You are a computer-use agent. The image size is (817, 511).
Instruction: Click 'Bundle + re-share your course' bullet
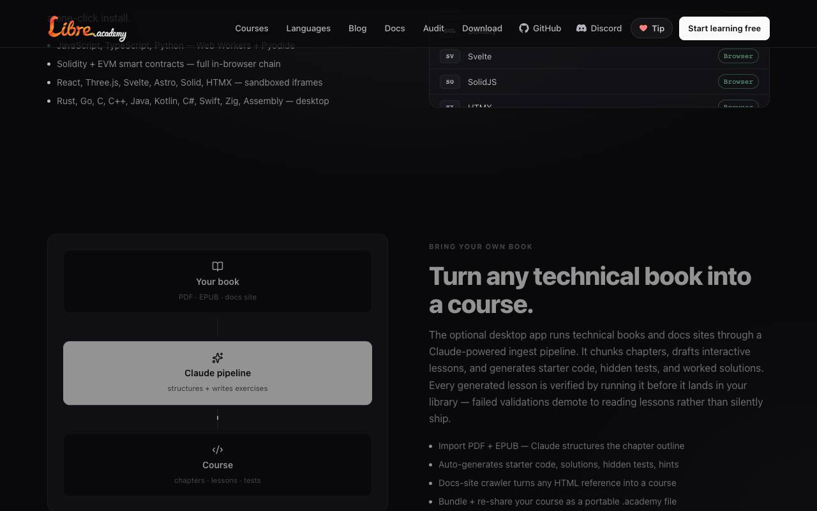point(557,501)
